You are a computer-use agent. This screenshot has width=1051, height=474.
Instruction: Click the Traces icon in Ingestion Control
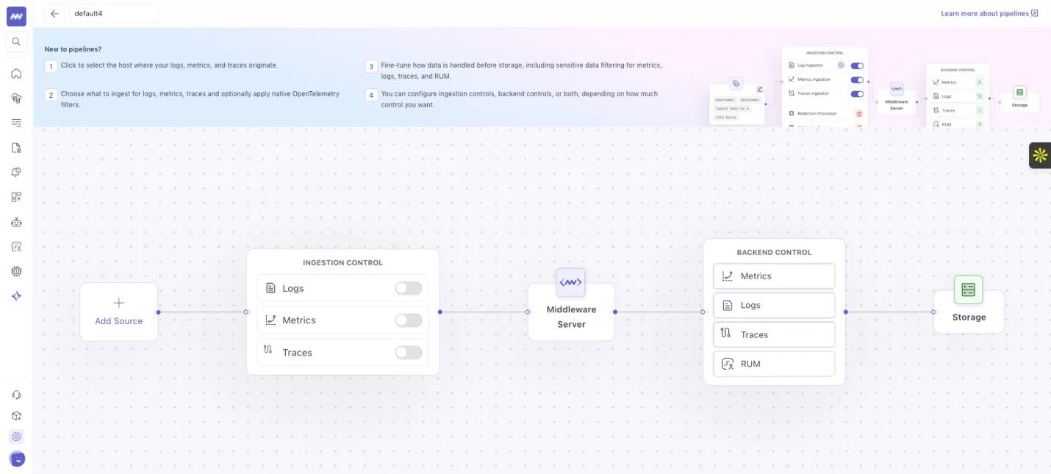click(x=269, y=351)
